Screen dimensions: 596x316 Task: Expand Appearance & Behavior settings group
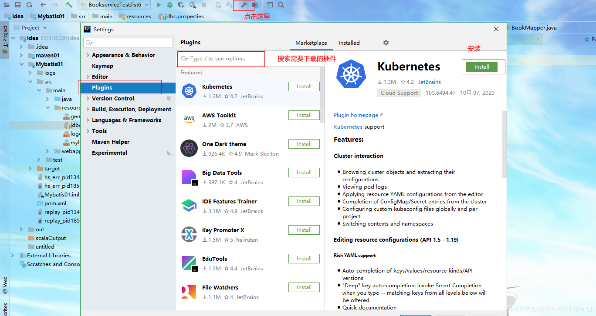(88, 55)
